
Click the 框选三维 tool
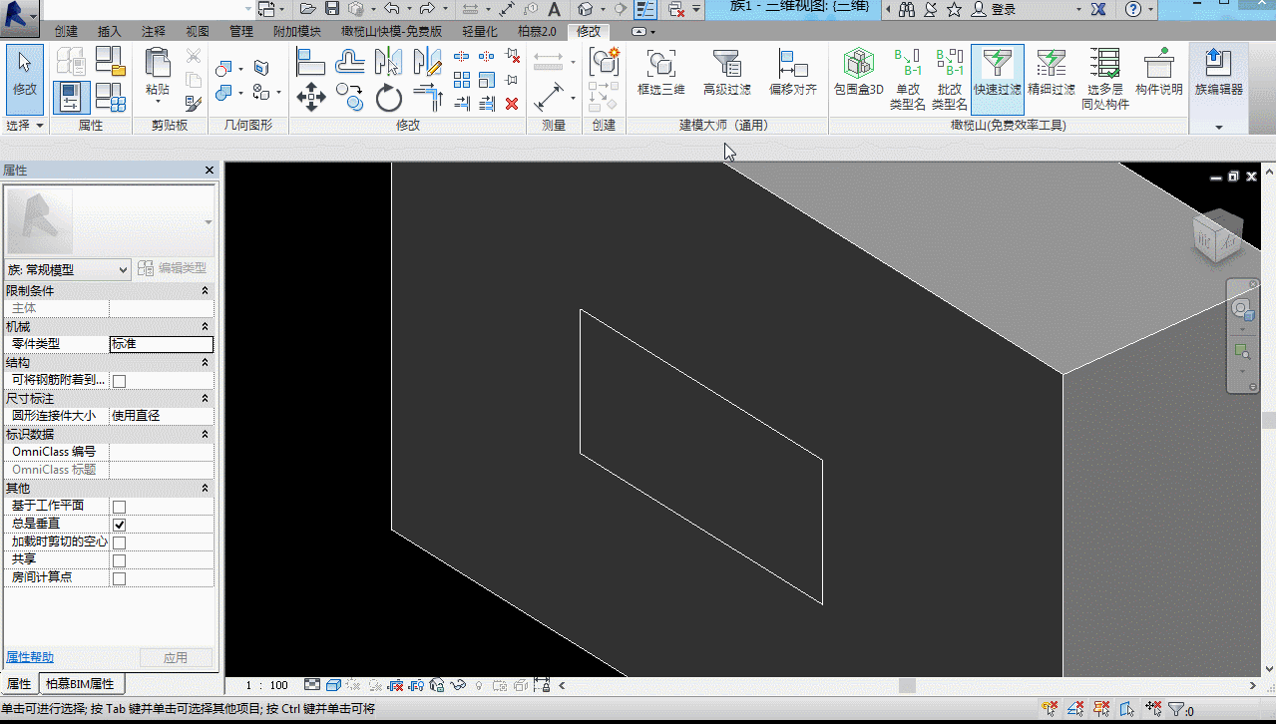(x=660, y=72)
